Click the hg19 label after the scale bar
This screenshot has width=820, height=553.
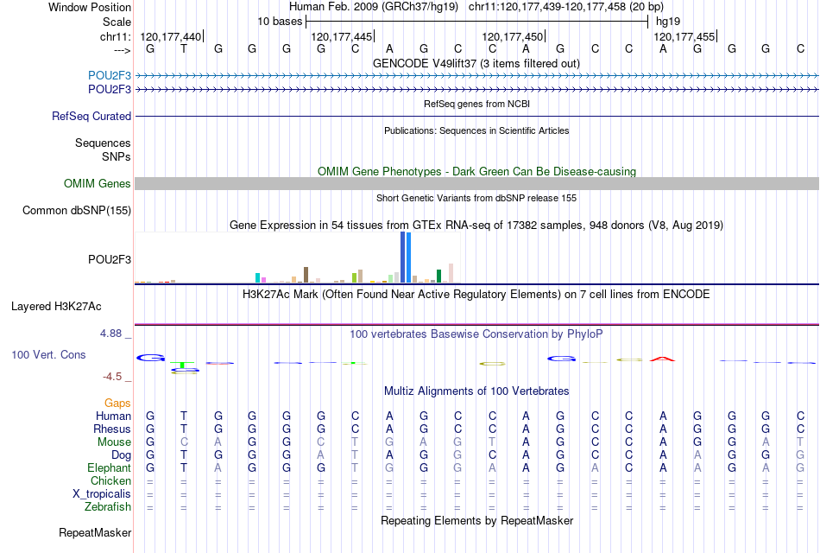668,22
